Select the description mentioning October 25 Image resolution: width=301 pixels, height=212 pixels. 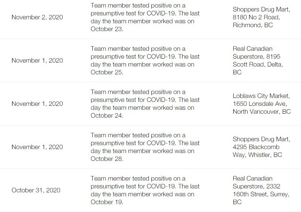pyautogui.click(x=145, y=60)
